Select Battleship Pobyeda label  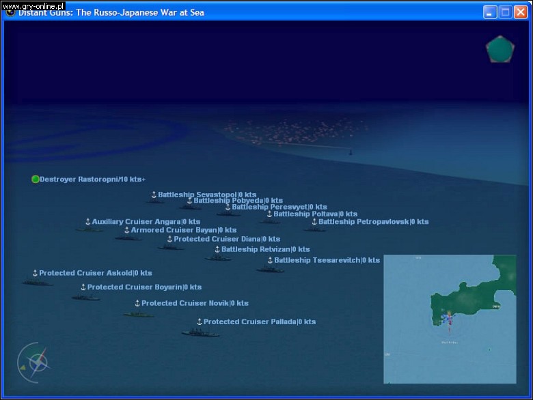pos(238,200)
